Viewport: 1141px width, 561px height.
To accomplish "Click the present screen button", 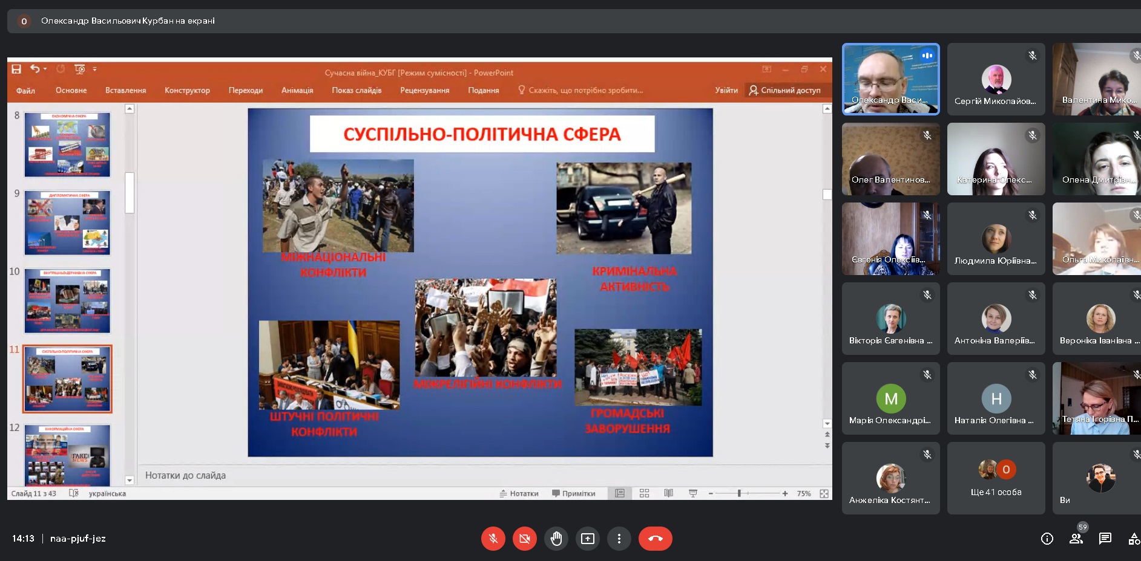I will tap(588, 539).
